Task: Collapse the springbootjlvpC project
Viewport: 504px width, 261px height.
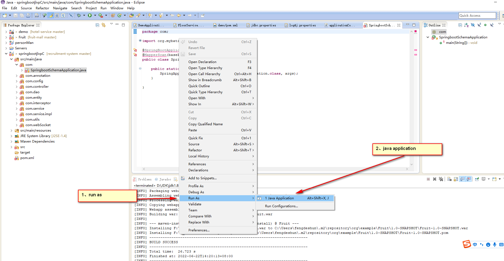Action: (x=6, y=54)
